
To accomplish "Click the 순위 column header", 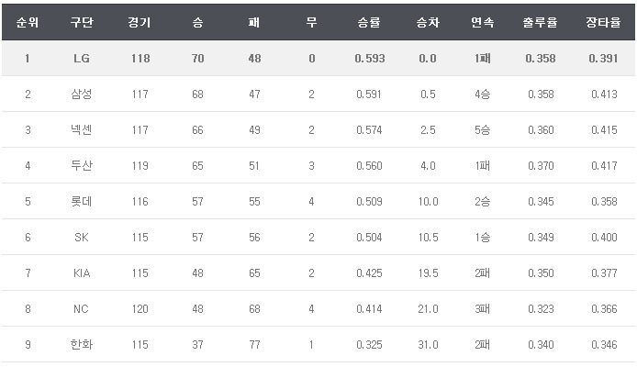I will tap(28, 22).
